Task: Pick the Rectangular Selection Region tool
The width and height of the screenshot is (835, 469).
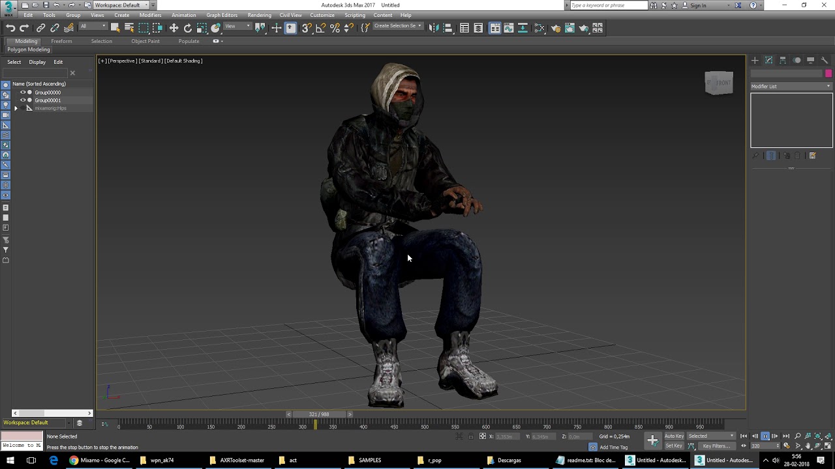Action: pos(144,28)
